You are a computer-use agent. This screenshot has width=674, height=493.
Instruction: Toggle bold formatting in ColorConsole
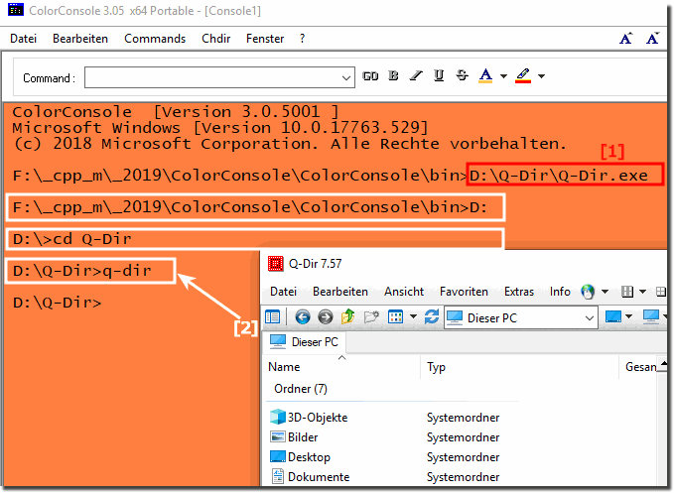point(393,76)
